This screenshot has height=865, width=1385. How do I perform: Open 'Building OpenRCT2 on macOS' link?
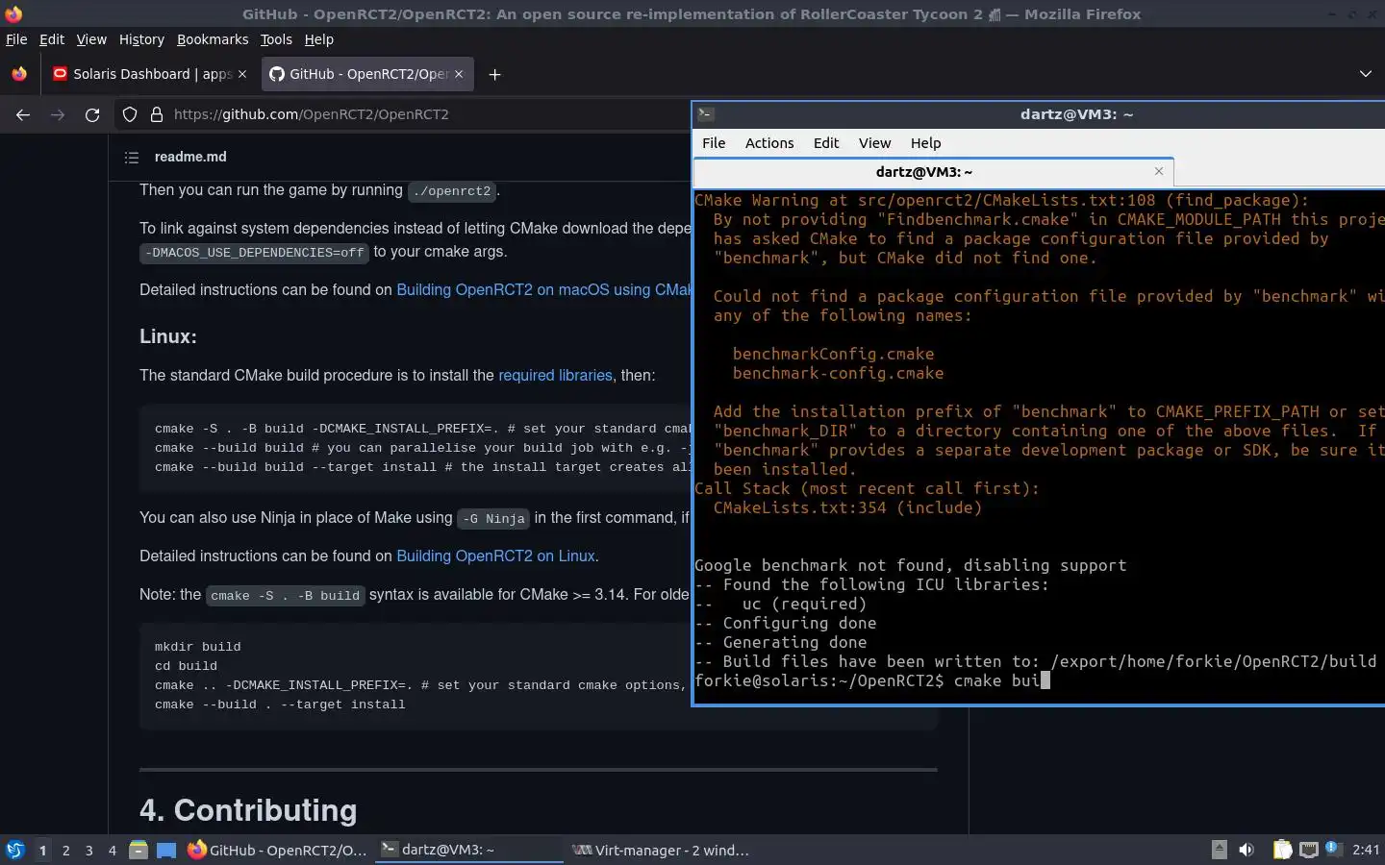(x=544, y=289)
